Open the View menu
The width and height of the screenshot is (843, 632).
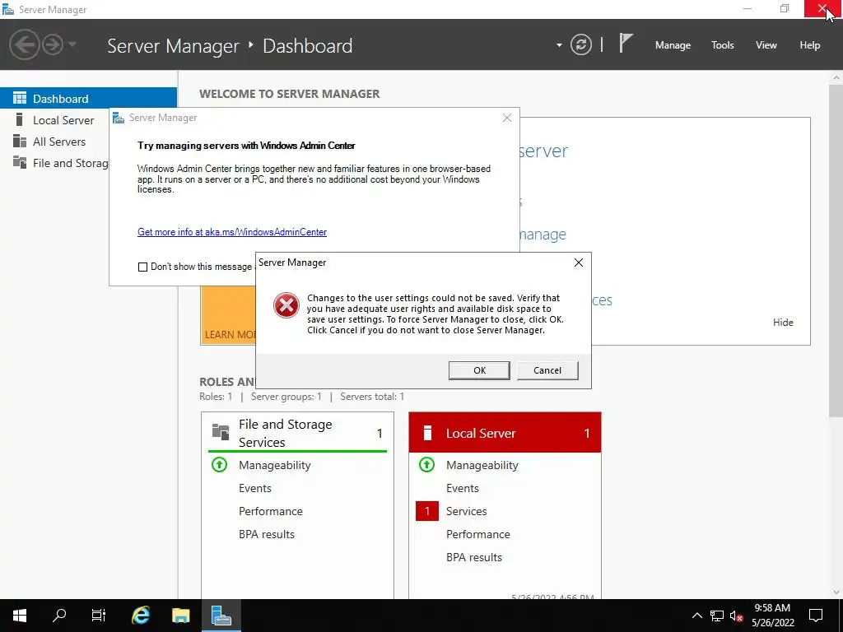point(766,45)
